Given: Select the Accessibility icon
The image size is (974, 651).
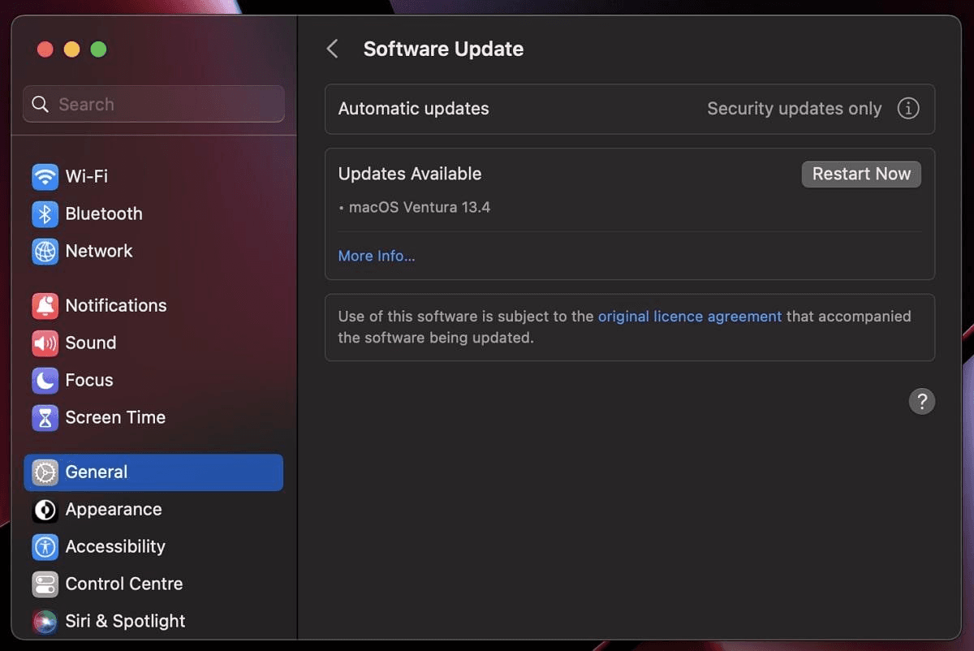Looking at the screenshot, I should (x=45, y=546).
